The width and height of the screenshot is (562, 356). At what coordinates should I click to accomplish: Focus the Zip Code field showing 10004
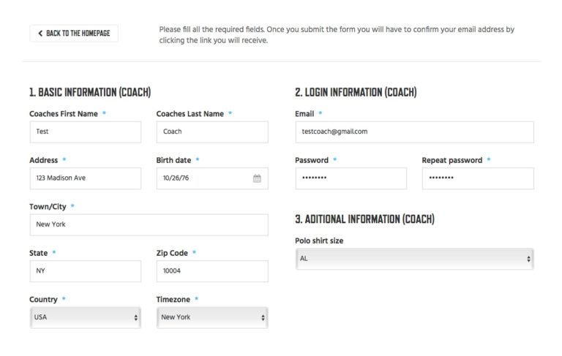212,271
